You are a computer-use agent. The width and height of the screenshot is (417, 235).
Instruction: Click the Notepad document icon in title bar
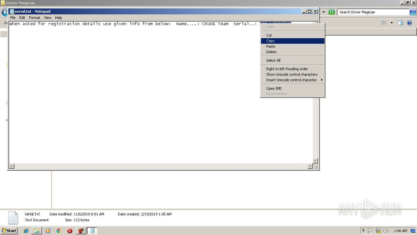coord(12,11)
